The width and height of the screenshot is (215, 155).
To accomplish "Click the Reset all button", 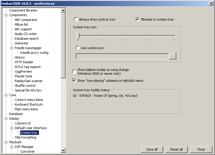I will click(177, 149).
